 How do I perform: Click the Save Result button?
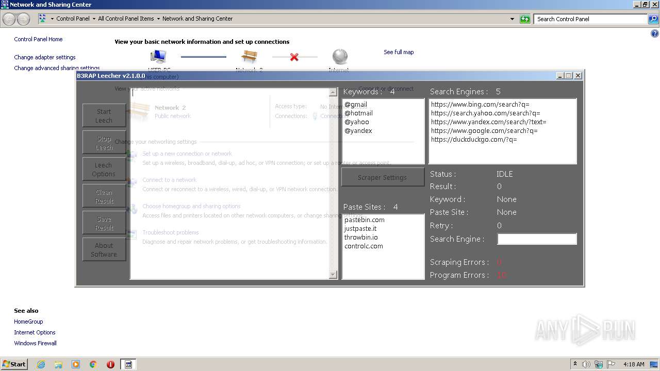(x=104, y=223)
